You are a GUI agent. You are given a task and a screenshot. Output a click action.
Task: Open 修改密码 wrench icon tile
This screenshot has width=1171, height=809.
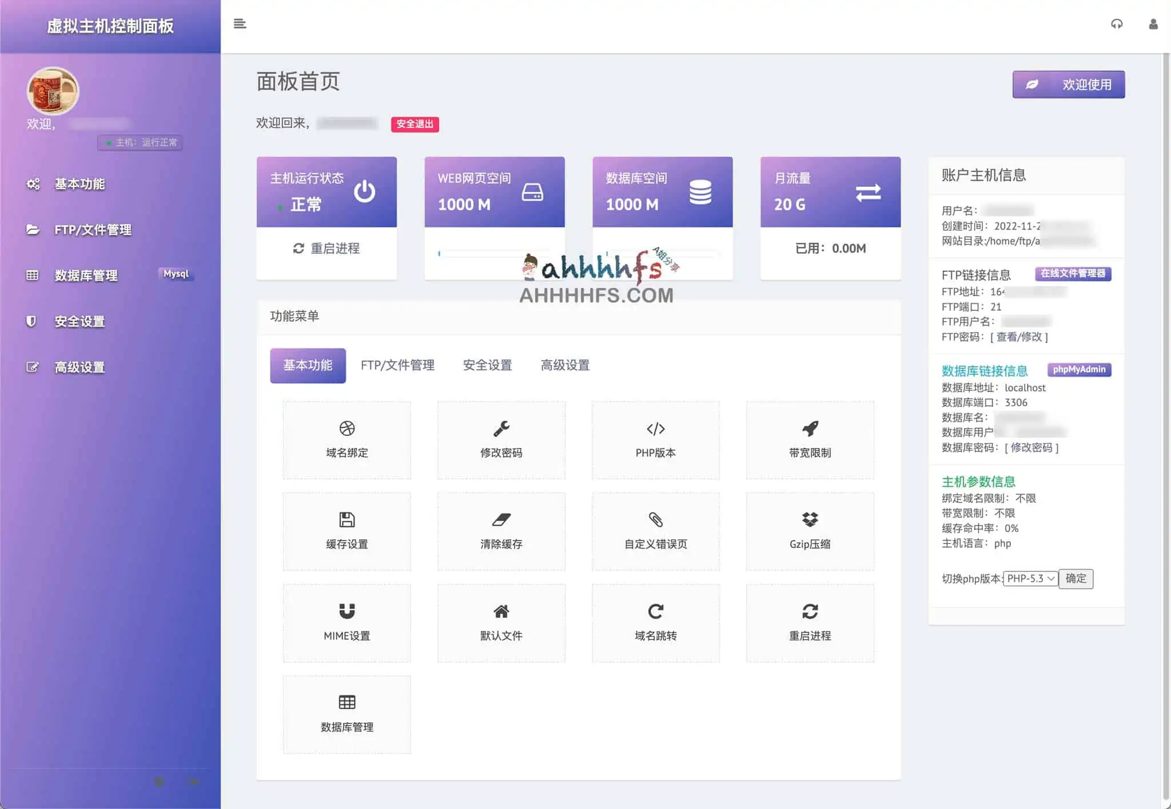click(x=501, y=440)
